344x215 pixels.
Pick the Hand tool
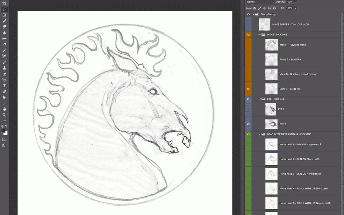coord(4,109)
